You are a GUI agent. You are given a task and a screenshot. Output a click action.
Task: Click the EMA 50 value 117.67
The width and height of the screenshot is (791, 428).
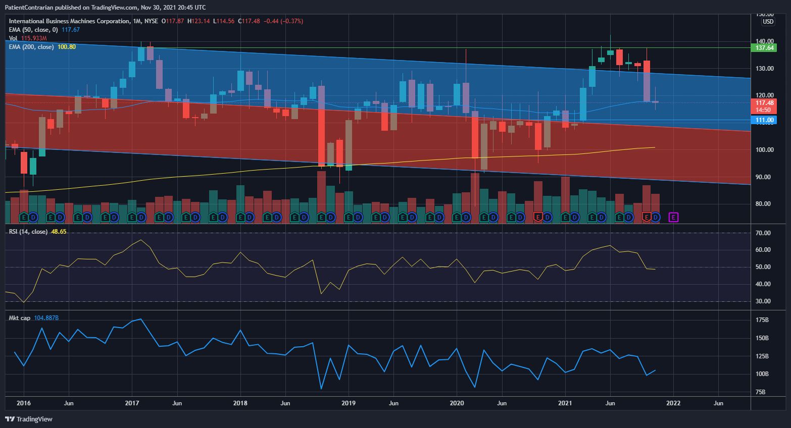click(71, 30)
